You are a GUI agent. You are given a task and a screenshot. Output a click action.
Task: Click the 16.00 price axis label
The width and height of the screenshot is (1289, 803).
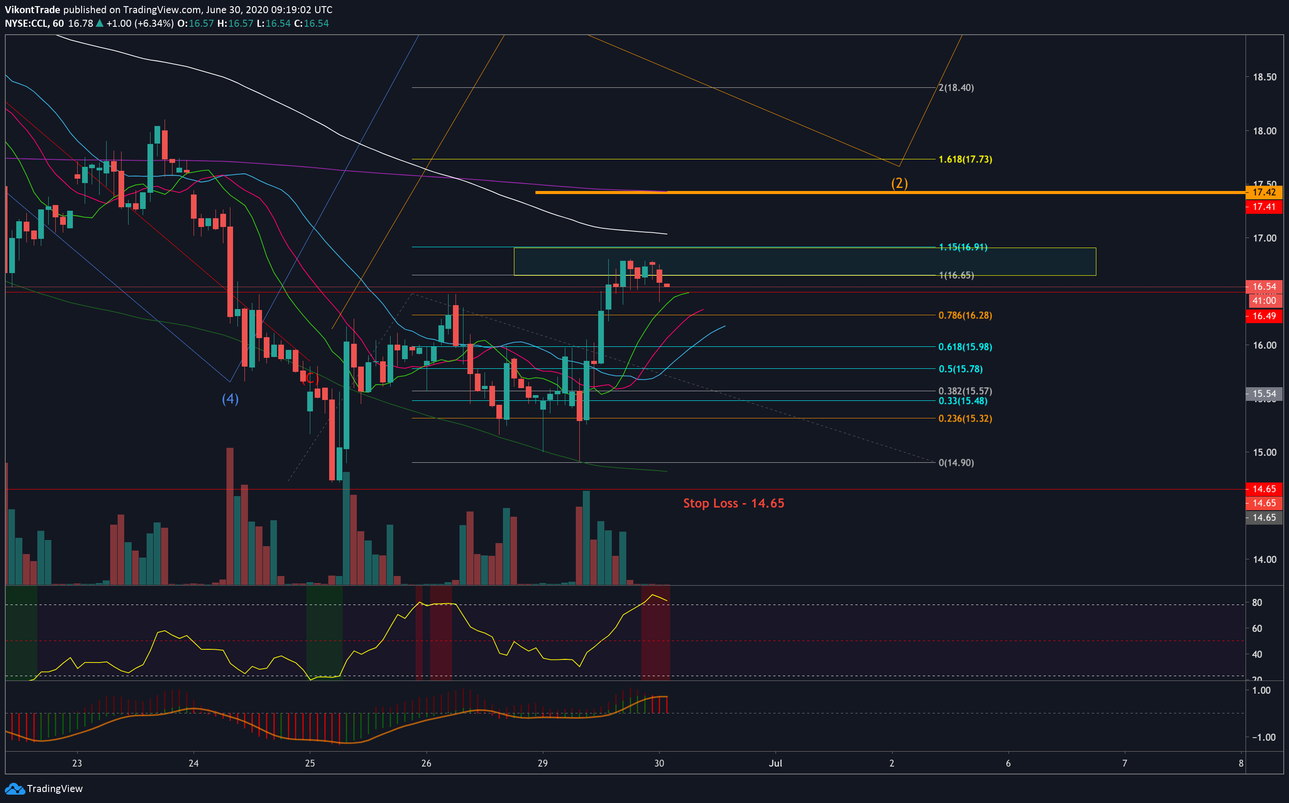tap(1264, 345)
